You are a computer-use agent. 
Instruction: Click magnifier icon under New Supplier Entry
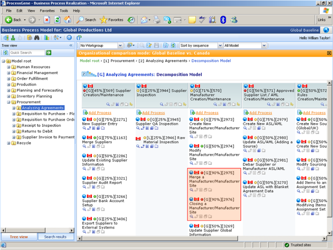84,128
